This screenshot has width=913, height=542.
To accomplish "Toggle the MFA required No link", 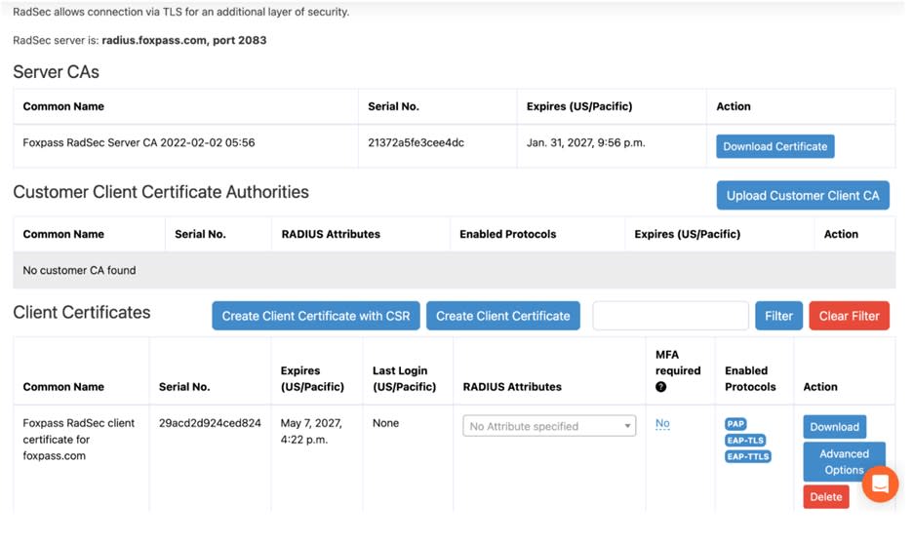I will (x=662, y=423).
